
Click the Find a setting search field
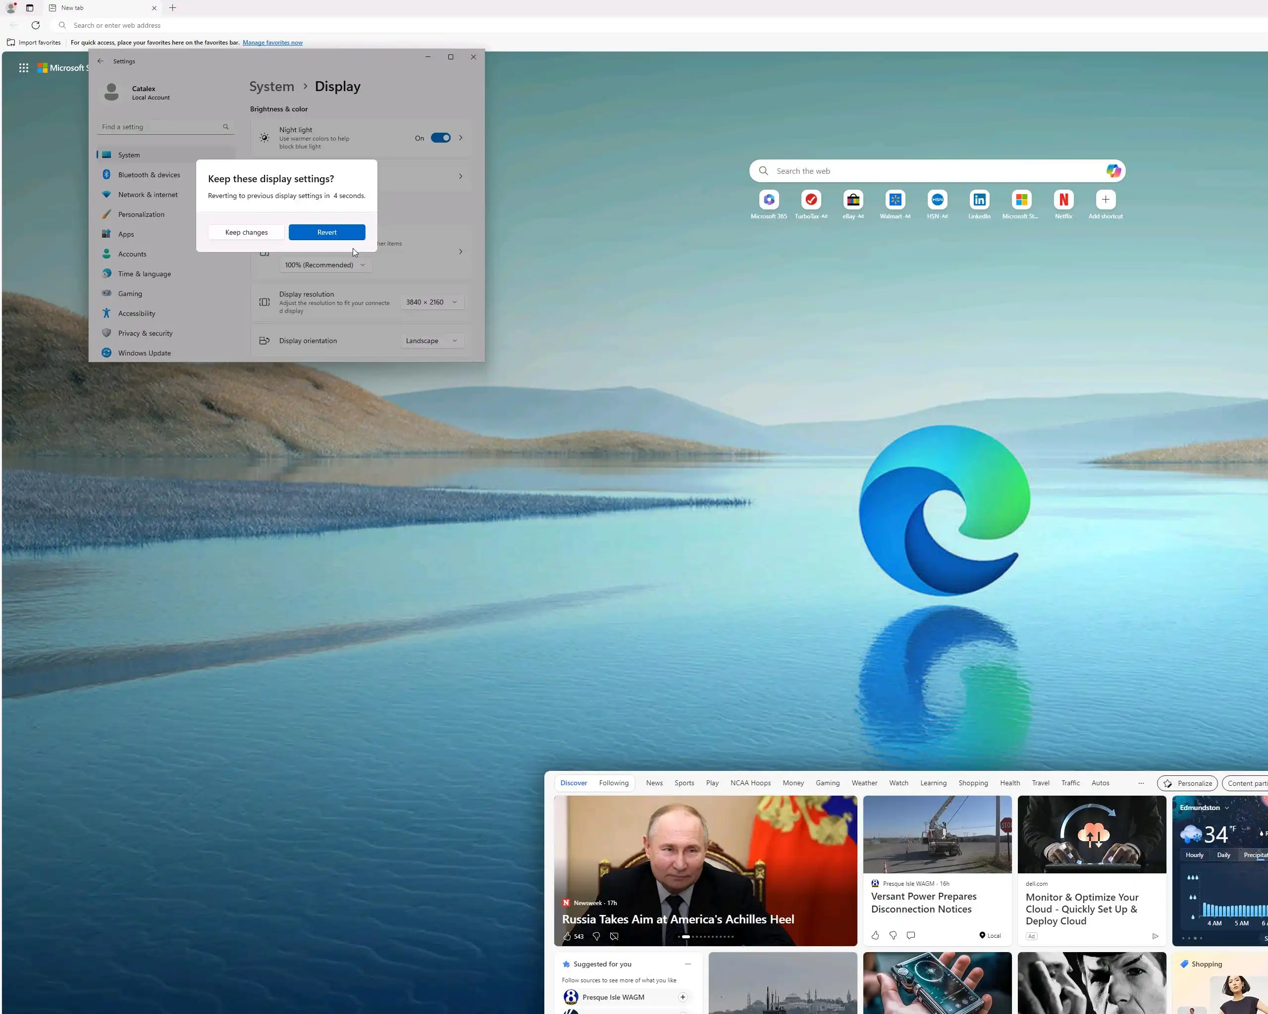coord(160,127)
